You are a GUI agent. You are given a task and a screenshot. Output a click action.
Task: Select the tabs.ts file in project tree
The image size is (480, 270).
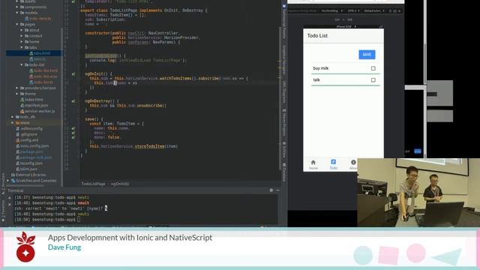37,59
